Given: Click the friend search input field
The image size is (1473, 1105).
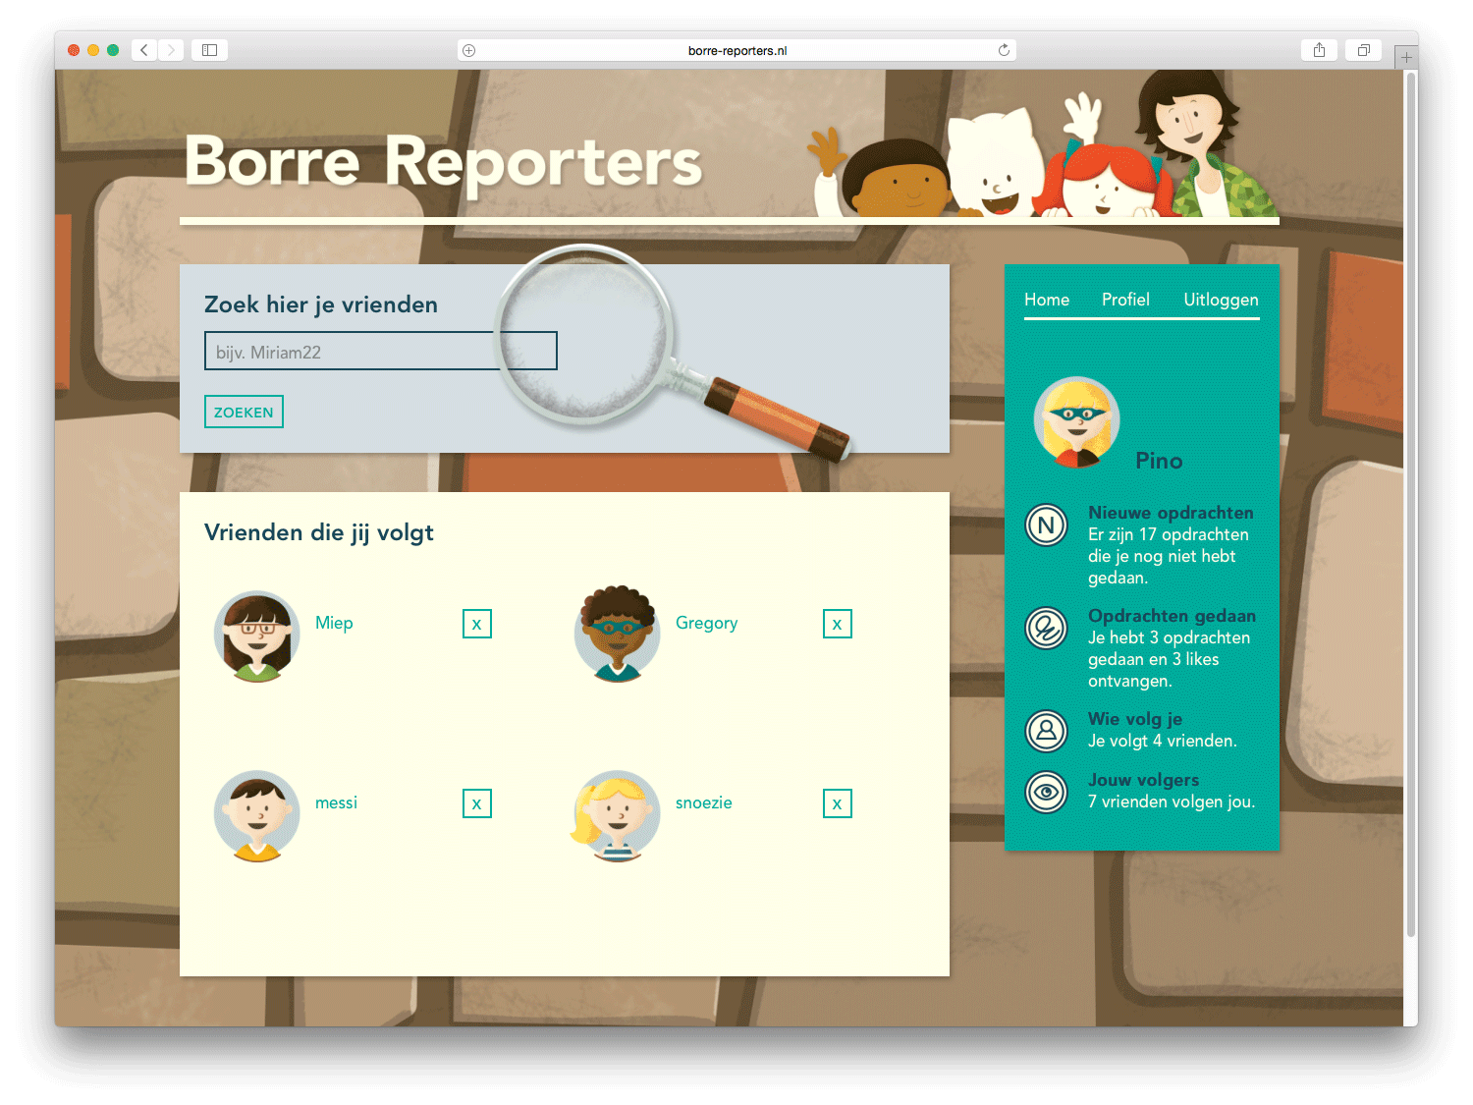Looking at the screenshot, I should [x=380, y=351].
